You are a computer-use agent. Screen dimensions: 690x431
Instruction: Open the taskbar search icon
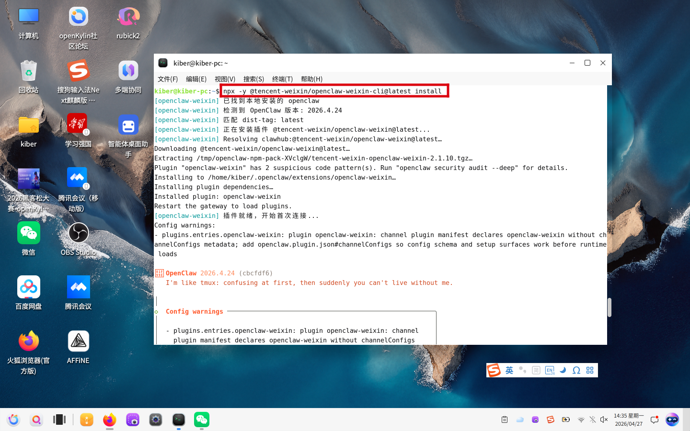point(36,420)
